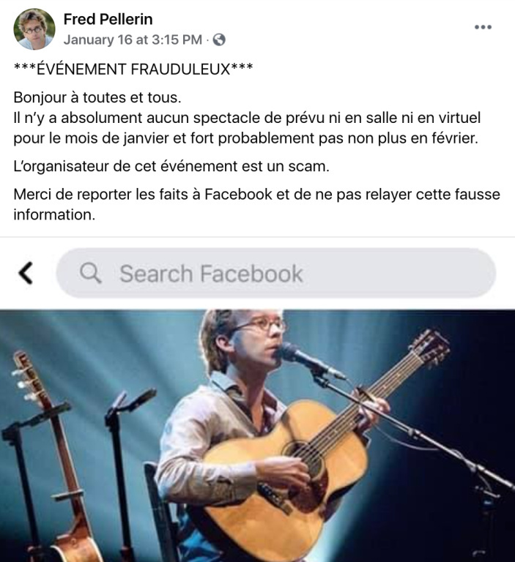Click the public audience globe icon
Image resolution: width=515 pixels, height=562 pixels.
(x=219, y=40)
